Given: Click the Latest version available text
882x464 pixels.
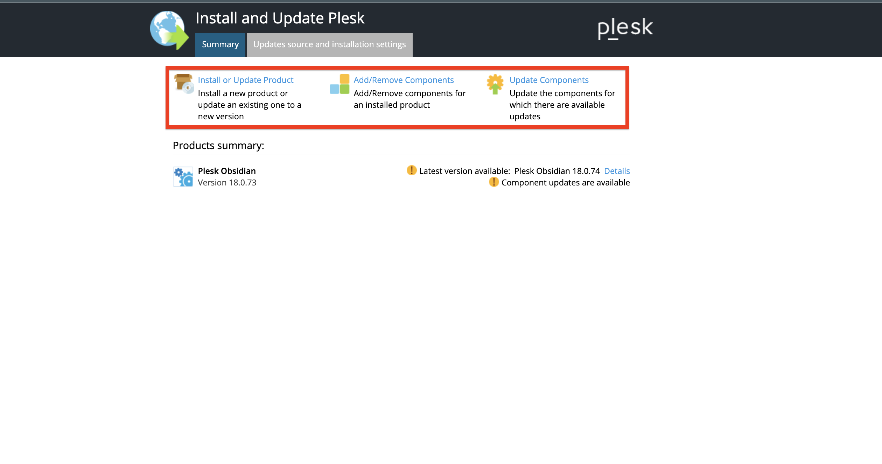Looking at the screenshot, I should pyautogui.click(x=464, y=171).
